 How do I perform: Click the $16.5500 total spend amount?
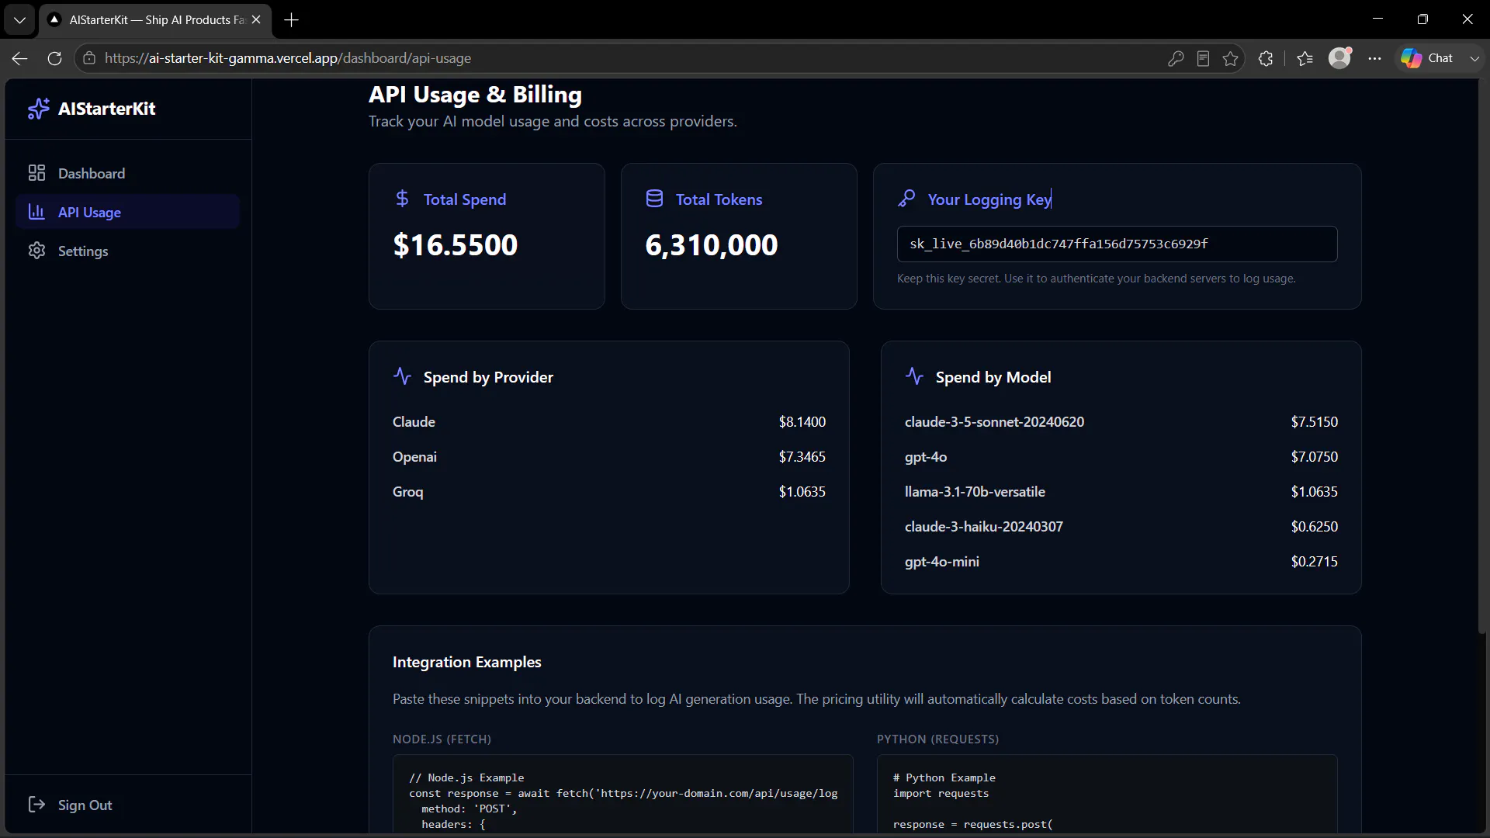tap(456, 244)
